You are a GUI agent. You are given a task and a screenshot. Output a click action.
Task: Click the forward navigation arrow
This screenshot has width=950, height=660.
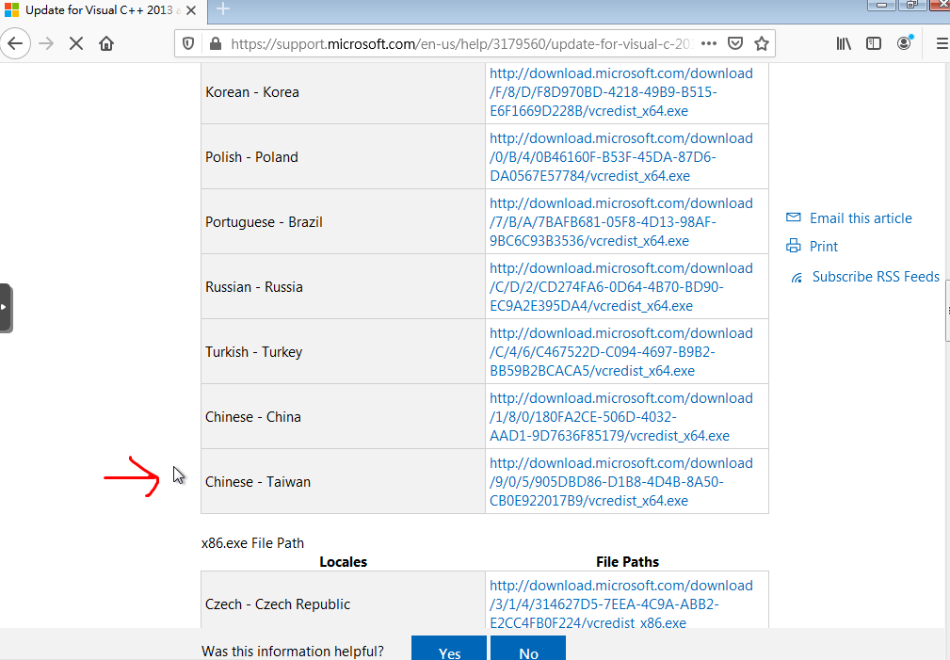(x=46, y=43)
